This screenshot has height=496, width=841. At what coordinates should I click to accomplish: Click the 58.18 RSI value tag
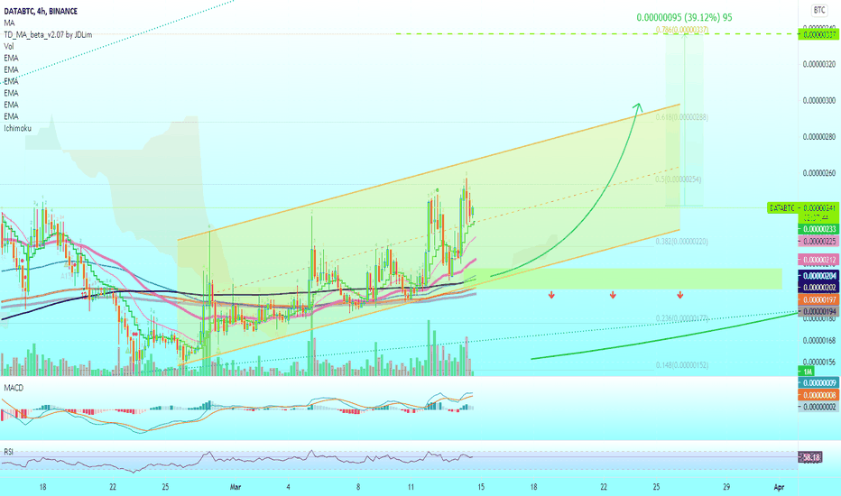[x=810, y=457]
